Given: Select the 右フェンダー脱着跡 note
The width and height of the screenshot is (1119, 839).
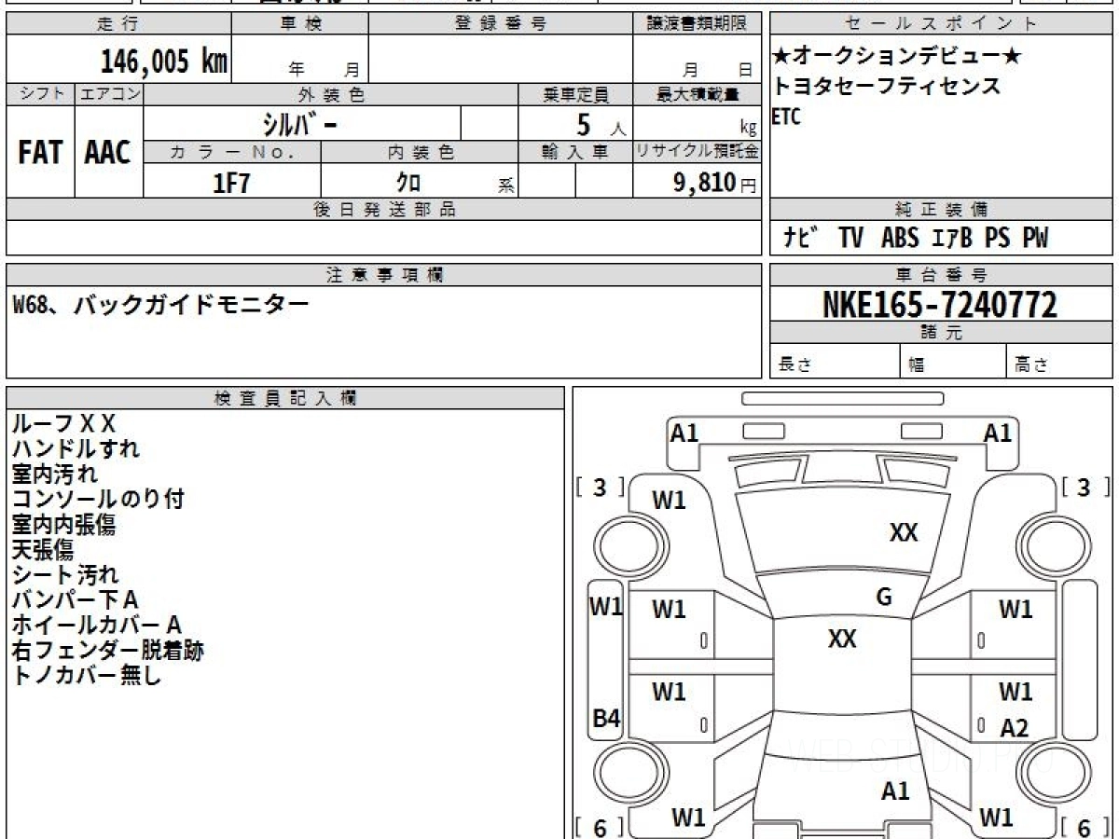Looking at the screenshot, I should tap(107, 651).
